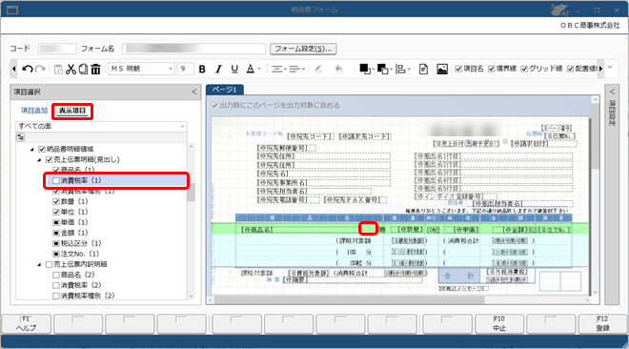Open the toolbar overflow chevron
Viewport: 629px width, 349px height.
[x=610, y=68]
